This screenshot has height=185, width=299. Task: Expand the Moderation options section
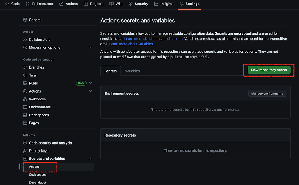click(x=90, y=47)
